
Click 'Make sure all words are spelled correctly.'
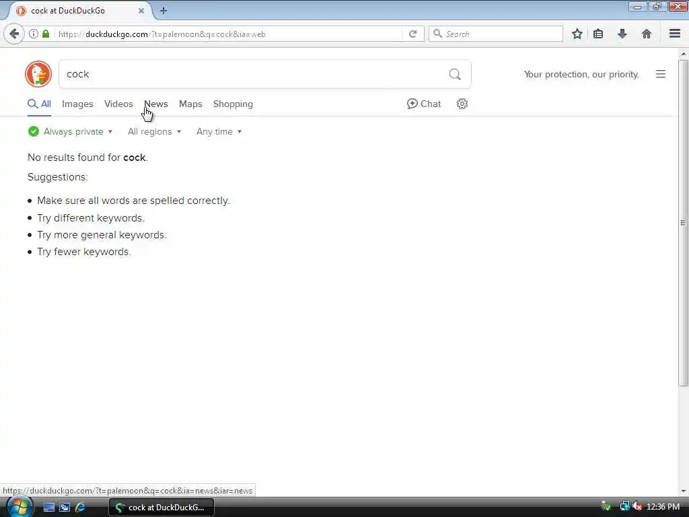(133, 201)
